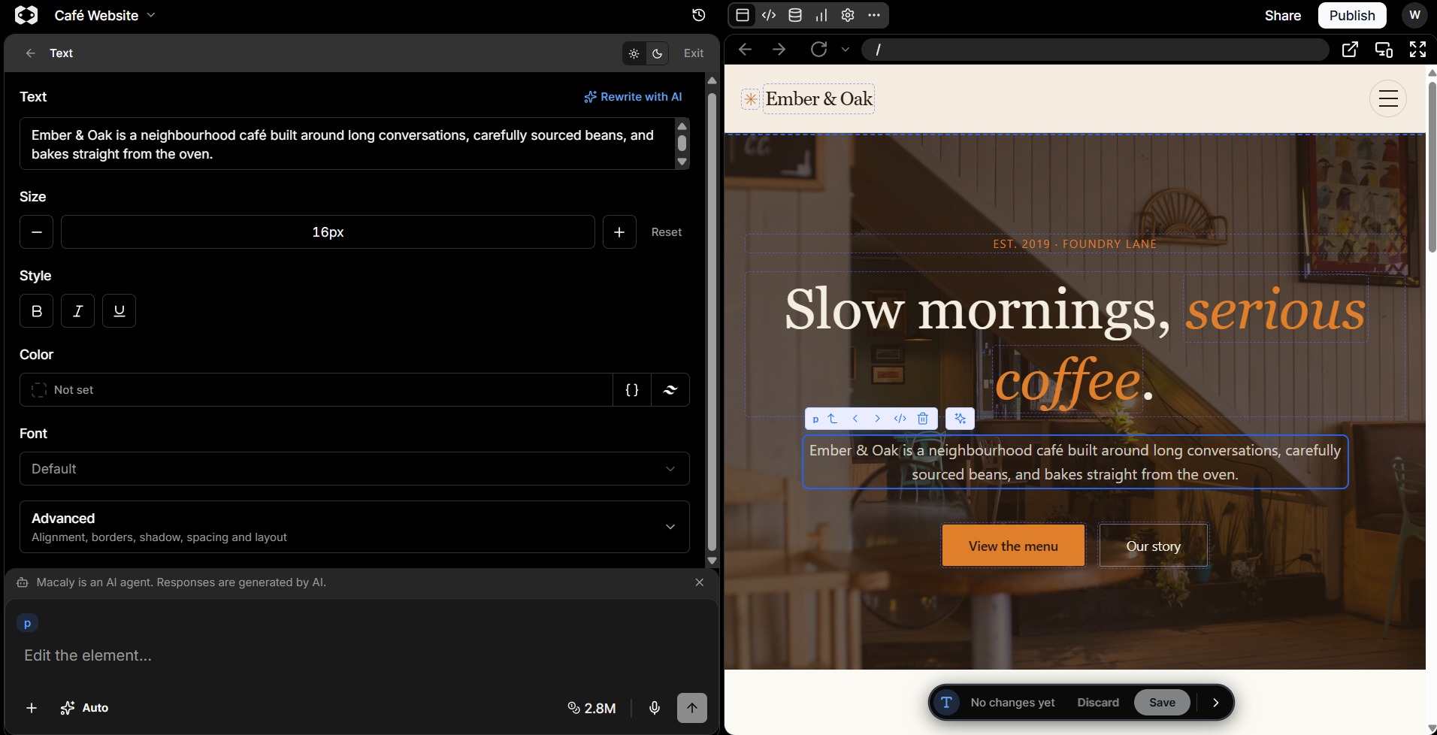The height and width of the screenshot is (735, 1437).
Task: Delete the selected paragraph element
Action: (923, 419)
